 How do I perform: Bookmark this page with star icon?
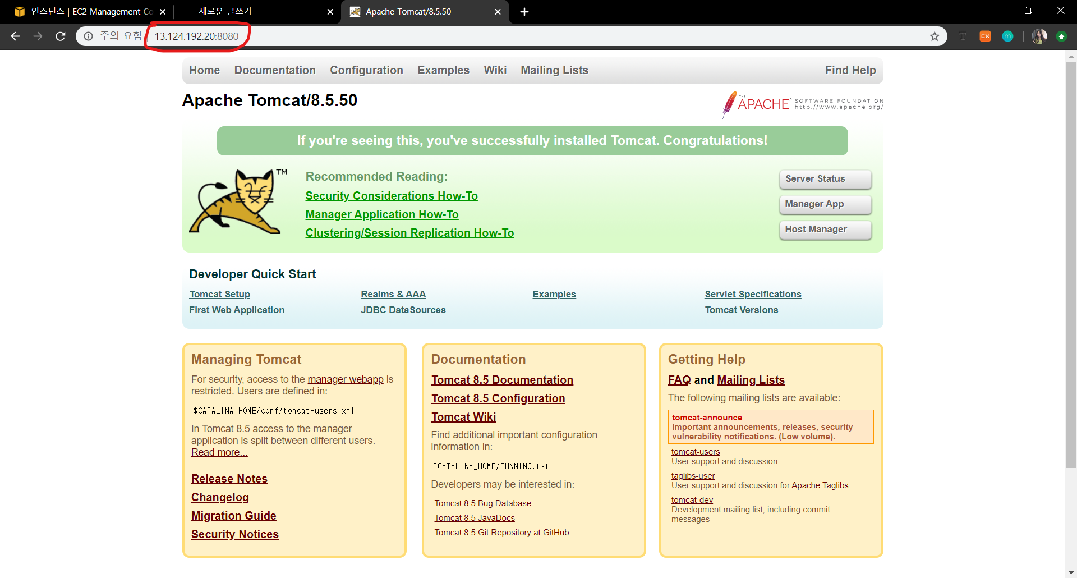coord(935,36)
